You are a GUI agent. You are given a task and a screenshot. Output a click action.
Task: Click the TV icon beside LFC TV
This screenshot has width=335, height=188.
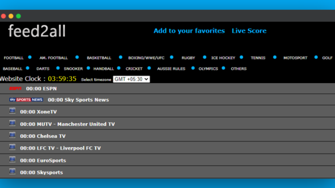[12, 147]
